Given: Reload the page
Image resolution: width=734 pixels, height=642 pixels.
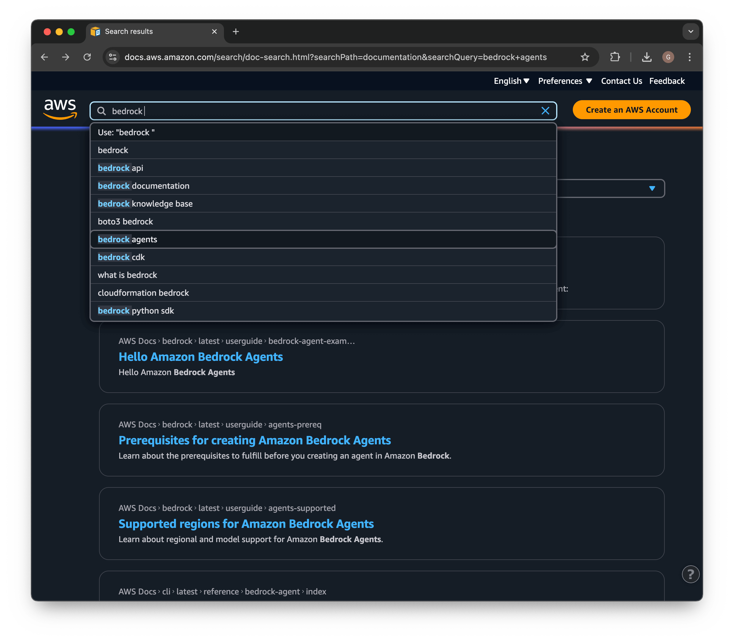Looking at the screenshot, I should point(87,57).
